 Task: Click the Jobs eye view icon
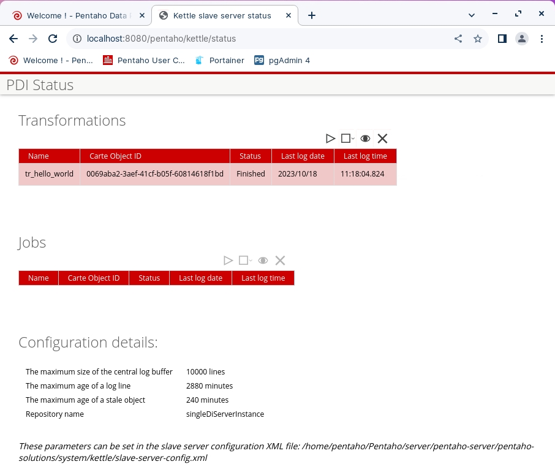[263, 260]
